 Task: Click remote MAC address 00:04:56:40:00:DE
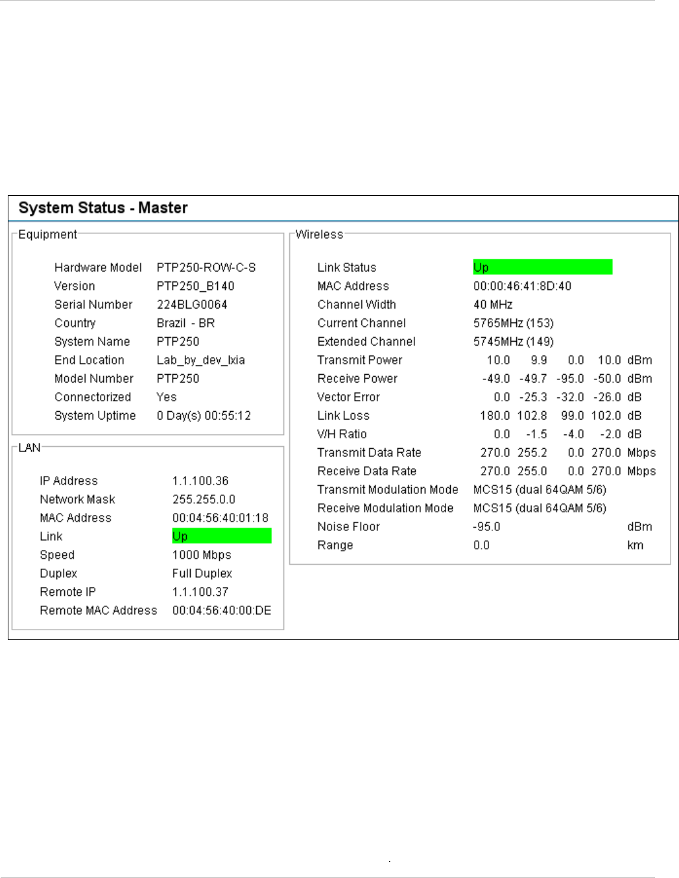(222, 610)
